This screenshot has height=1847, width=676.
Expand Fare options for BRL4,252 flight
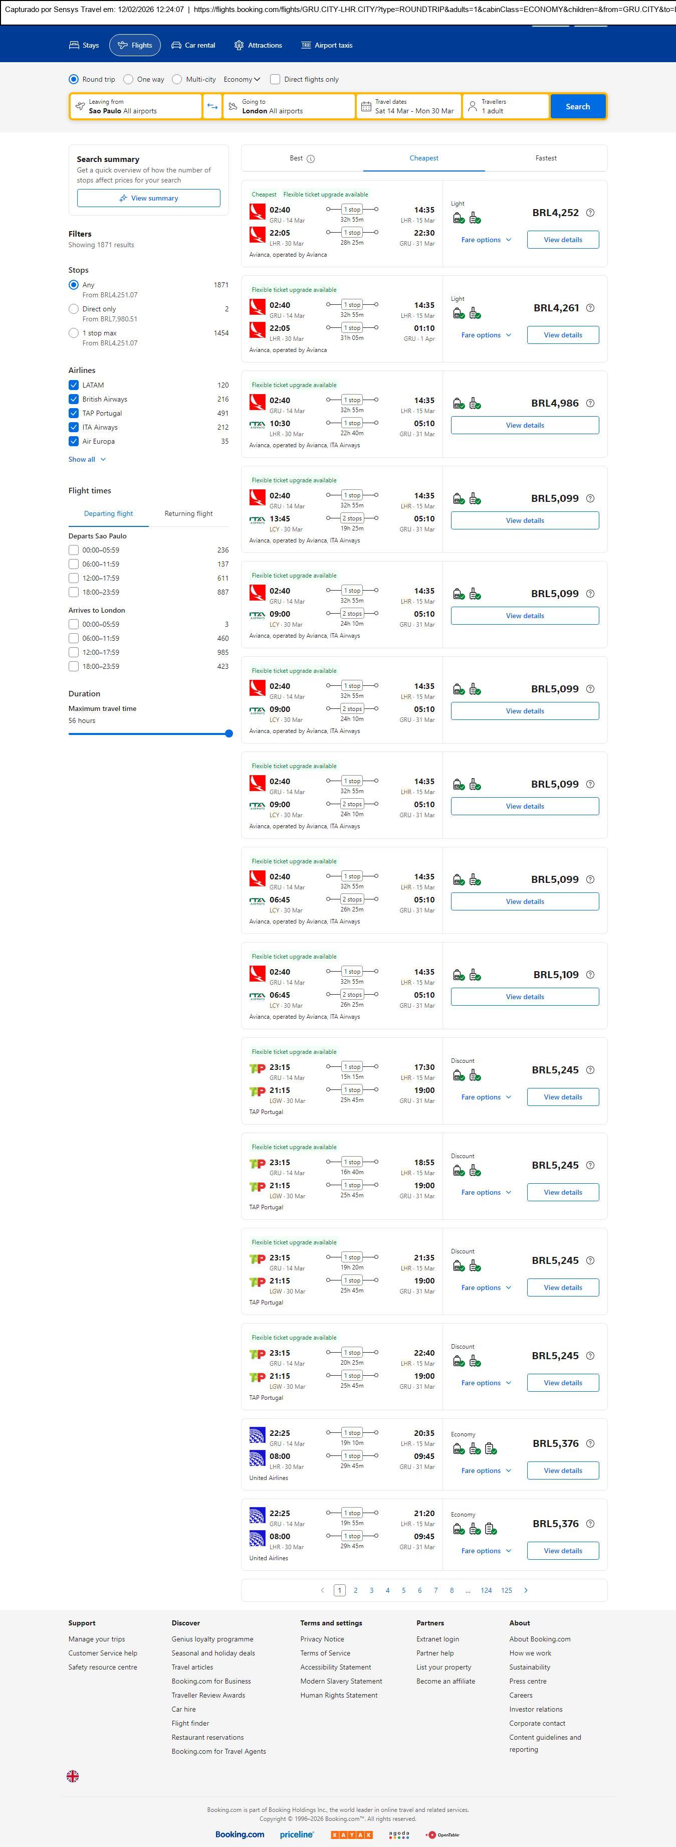pyautogui.click(x=485, y=240)
